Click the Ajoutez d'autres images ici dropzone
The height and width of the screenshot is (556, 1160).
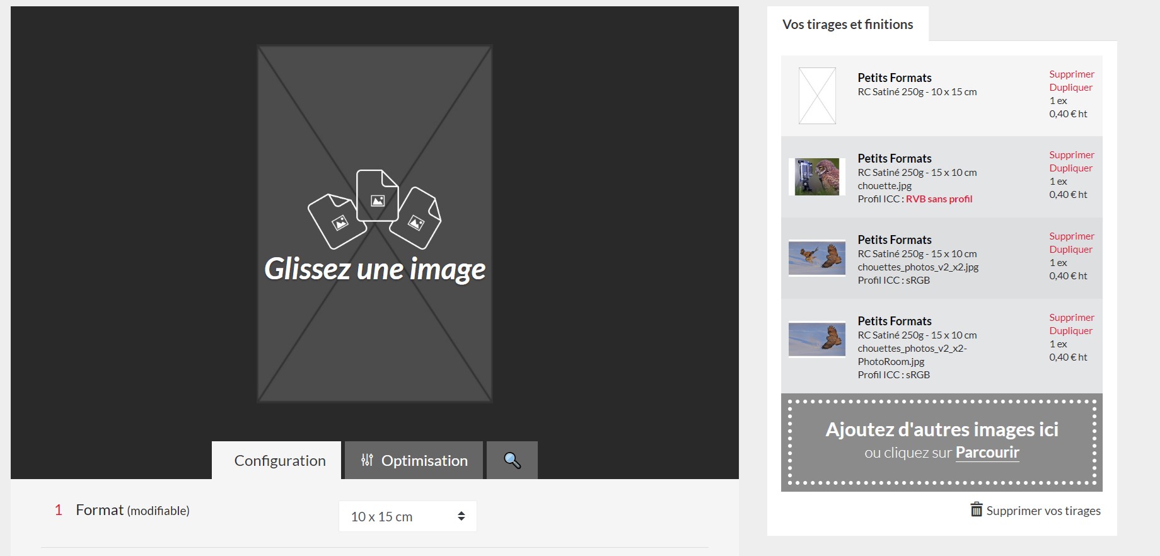tap(941, 430)
